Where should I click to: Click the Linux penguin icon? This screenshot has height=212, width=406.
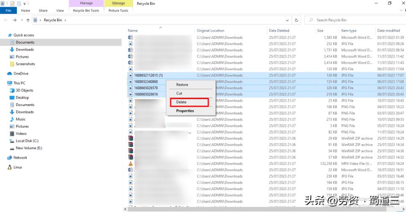(x=10, y=168)
